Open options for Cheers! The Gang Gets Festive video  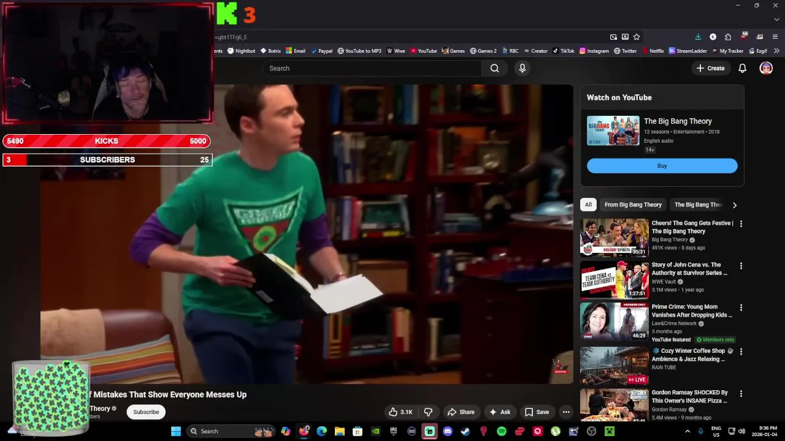(x=741, y=224)
